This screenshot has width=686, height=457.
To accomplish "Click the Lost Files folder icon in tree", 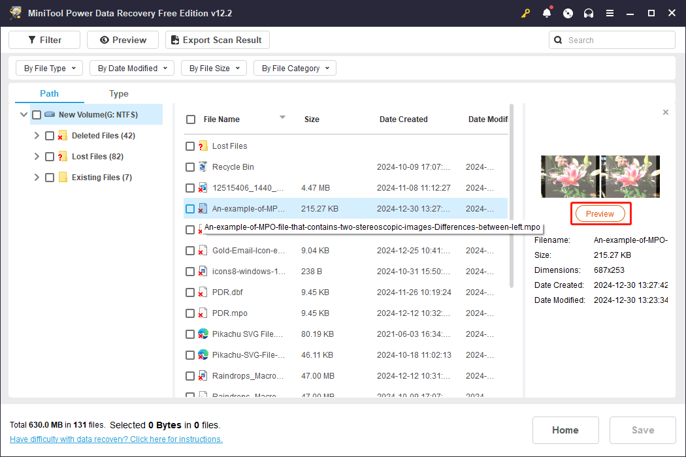I will (62, 157).
